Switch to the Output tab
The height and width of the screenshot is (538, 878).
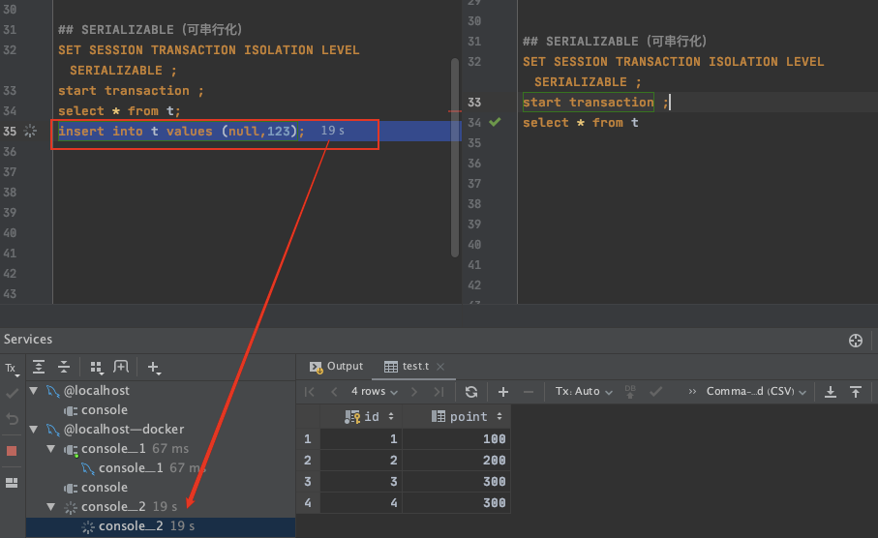coord(337,366)
